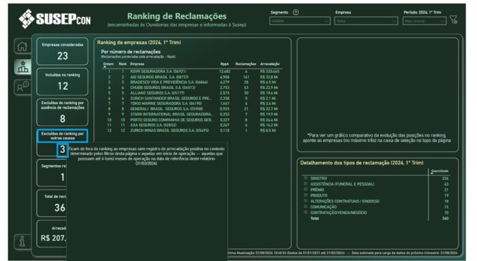Image resolution: width=477 pixels, height=261 pixels.
Task: Select the ranking podium icon in sidebar
Action: [x=22, y=67]
